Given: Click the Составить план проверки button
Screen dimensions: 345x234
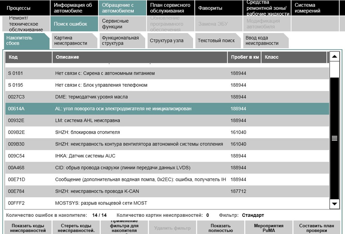Looking at the screenshot, I should 317,228.
